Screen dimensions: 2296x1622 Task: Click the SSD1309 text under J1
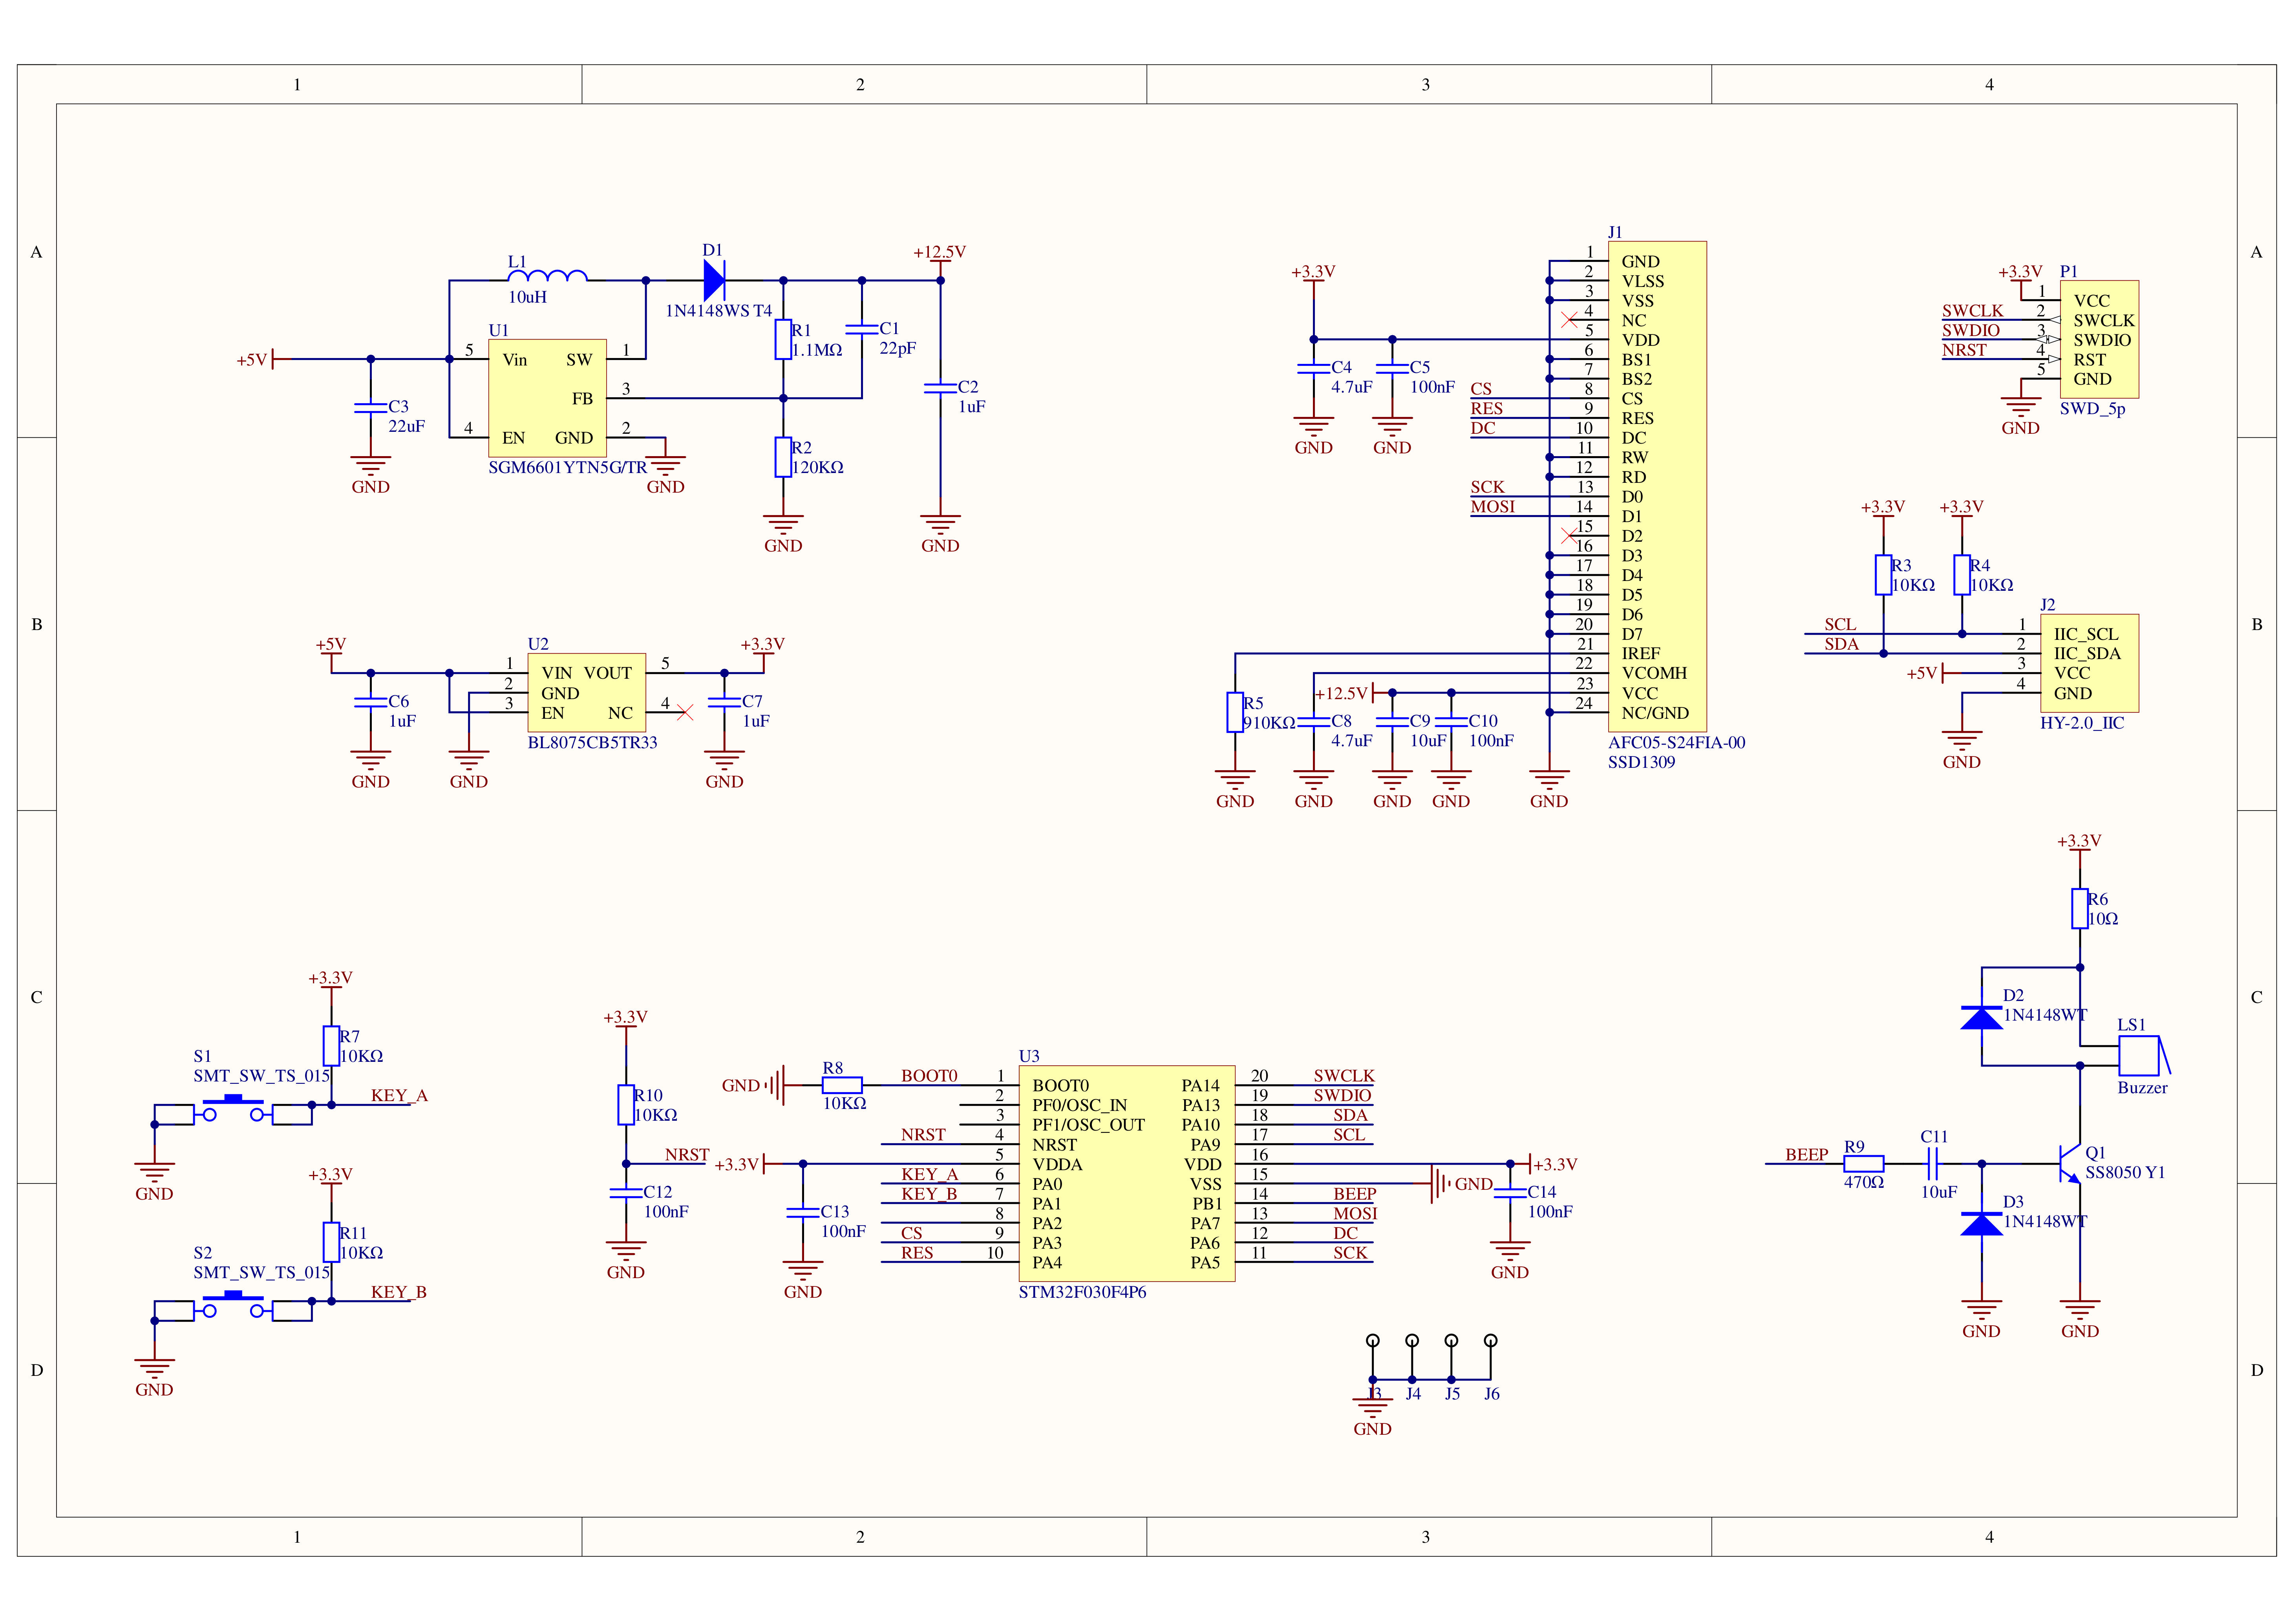(x=1641, y=762)
